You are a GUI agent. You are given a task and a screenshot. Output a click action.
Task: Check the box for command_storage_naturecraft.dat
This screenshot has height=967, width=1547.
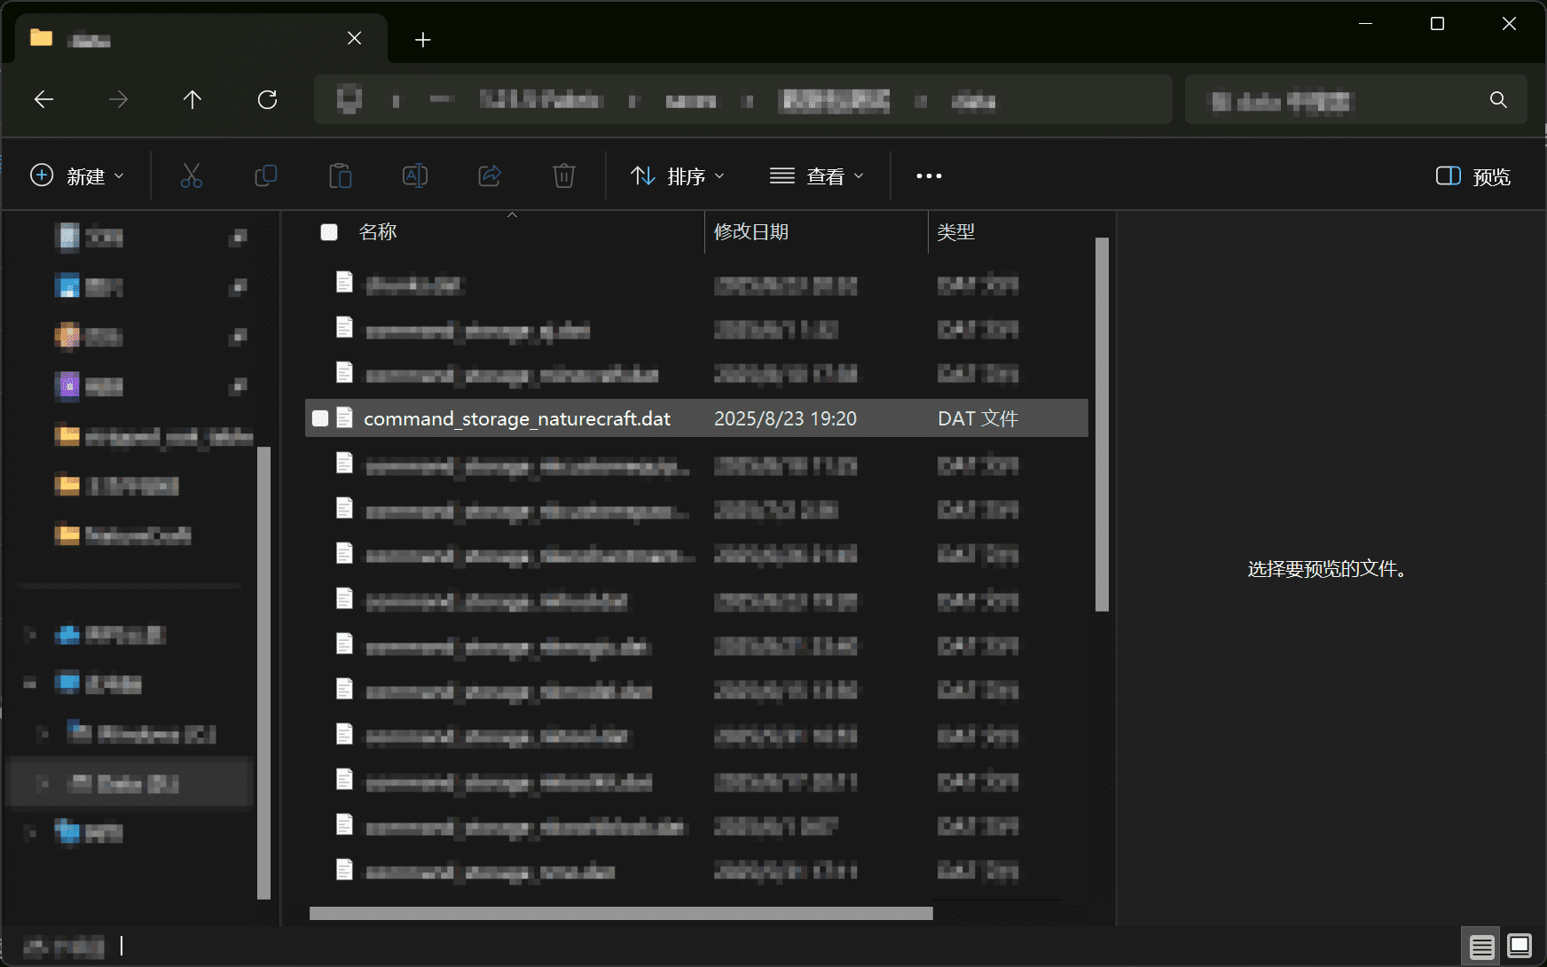(320, 418)
